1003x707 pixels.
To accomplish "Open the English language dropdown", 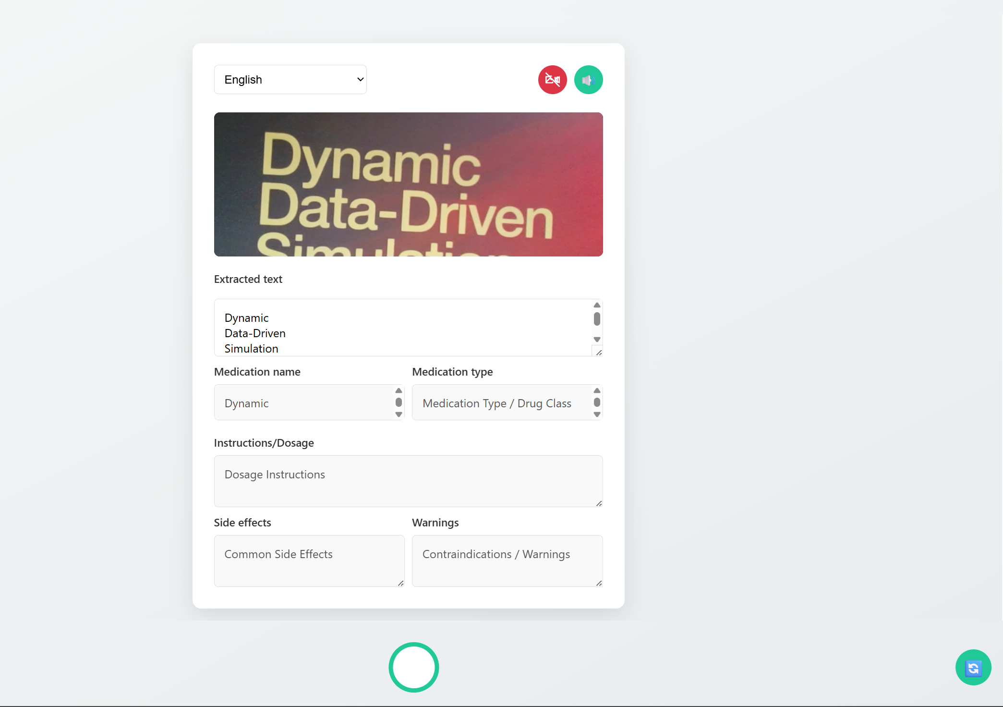I will click(x=290, y=80).
